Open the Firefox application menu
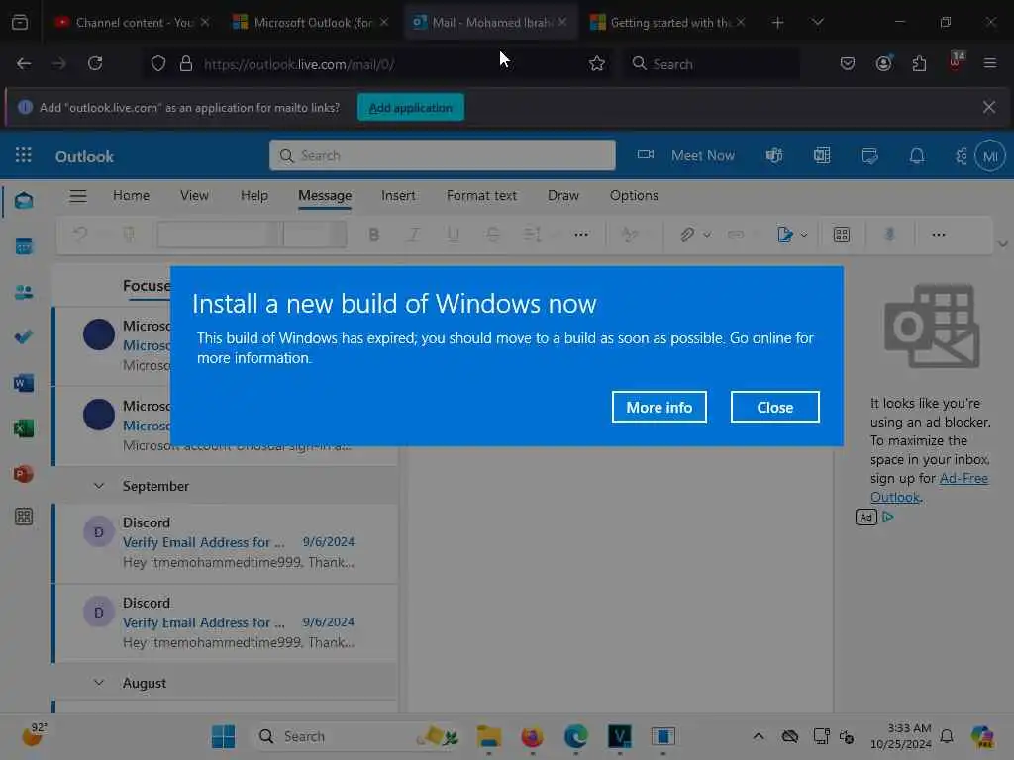Screen dimensions: 1014x760 coord(990,63)
